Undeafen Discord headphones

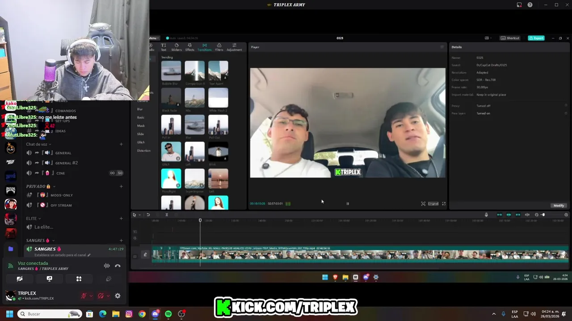(x=101, y=296)
